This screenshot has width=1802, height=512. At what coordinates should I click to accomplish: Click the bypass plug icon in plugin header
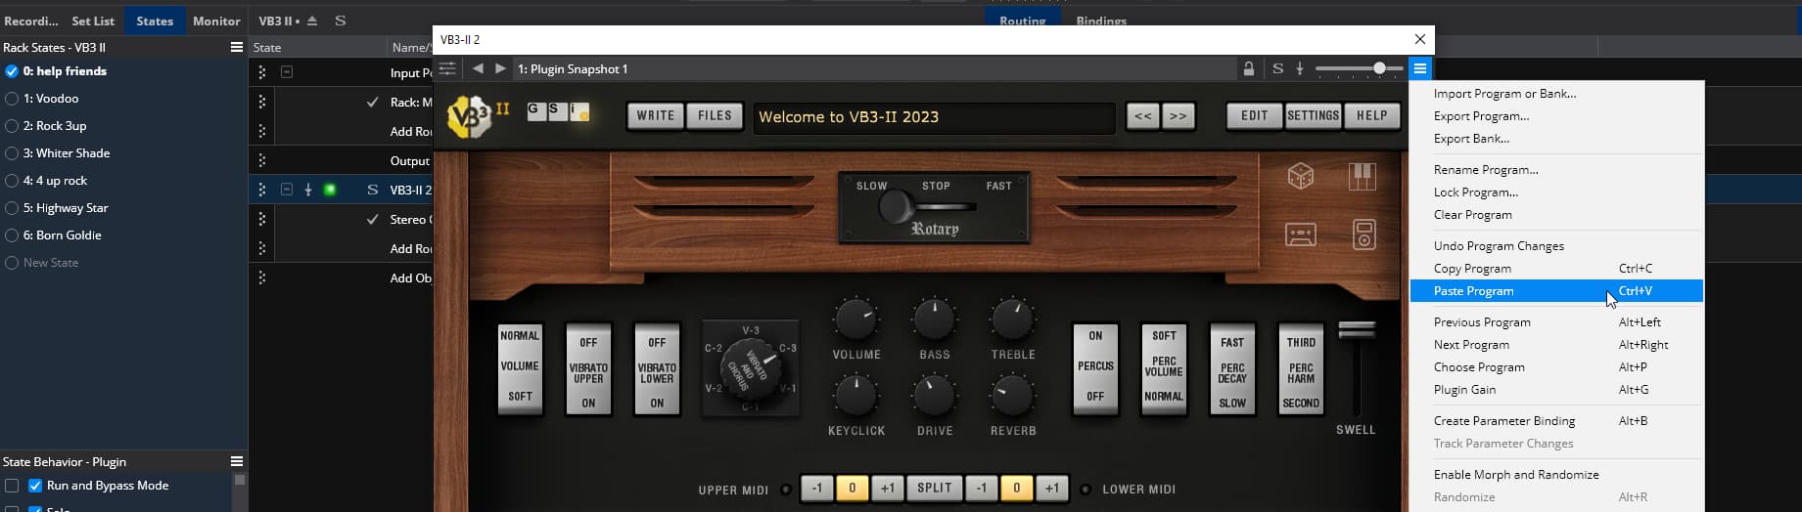pyautogui.click(x=1300, y=68)
